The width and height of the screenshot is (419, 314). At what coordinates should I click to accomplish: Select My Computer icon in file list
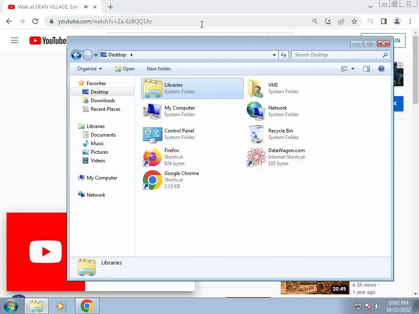[152, 111]
